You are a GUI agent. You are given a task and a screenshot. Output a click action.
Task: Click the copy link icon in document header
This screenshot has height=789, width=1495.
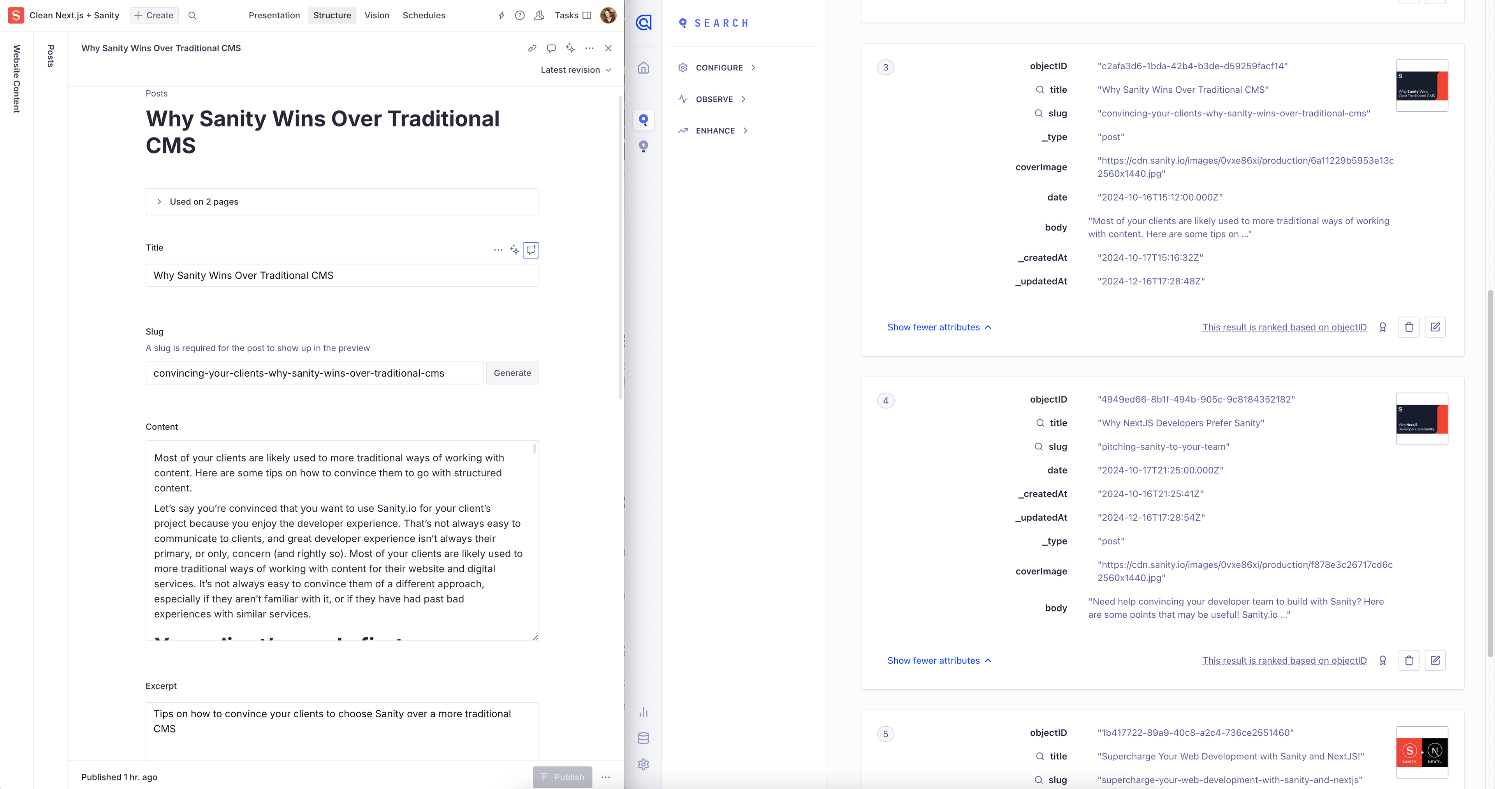531,48
